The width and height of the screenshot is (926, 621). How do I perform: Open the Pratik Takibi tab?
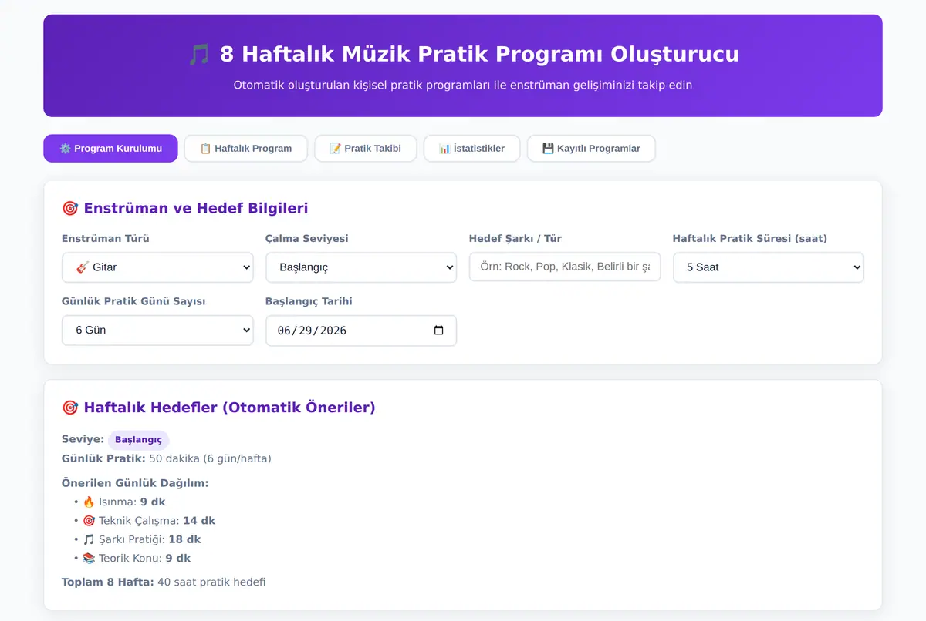click(365, 149)
